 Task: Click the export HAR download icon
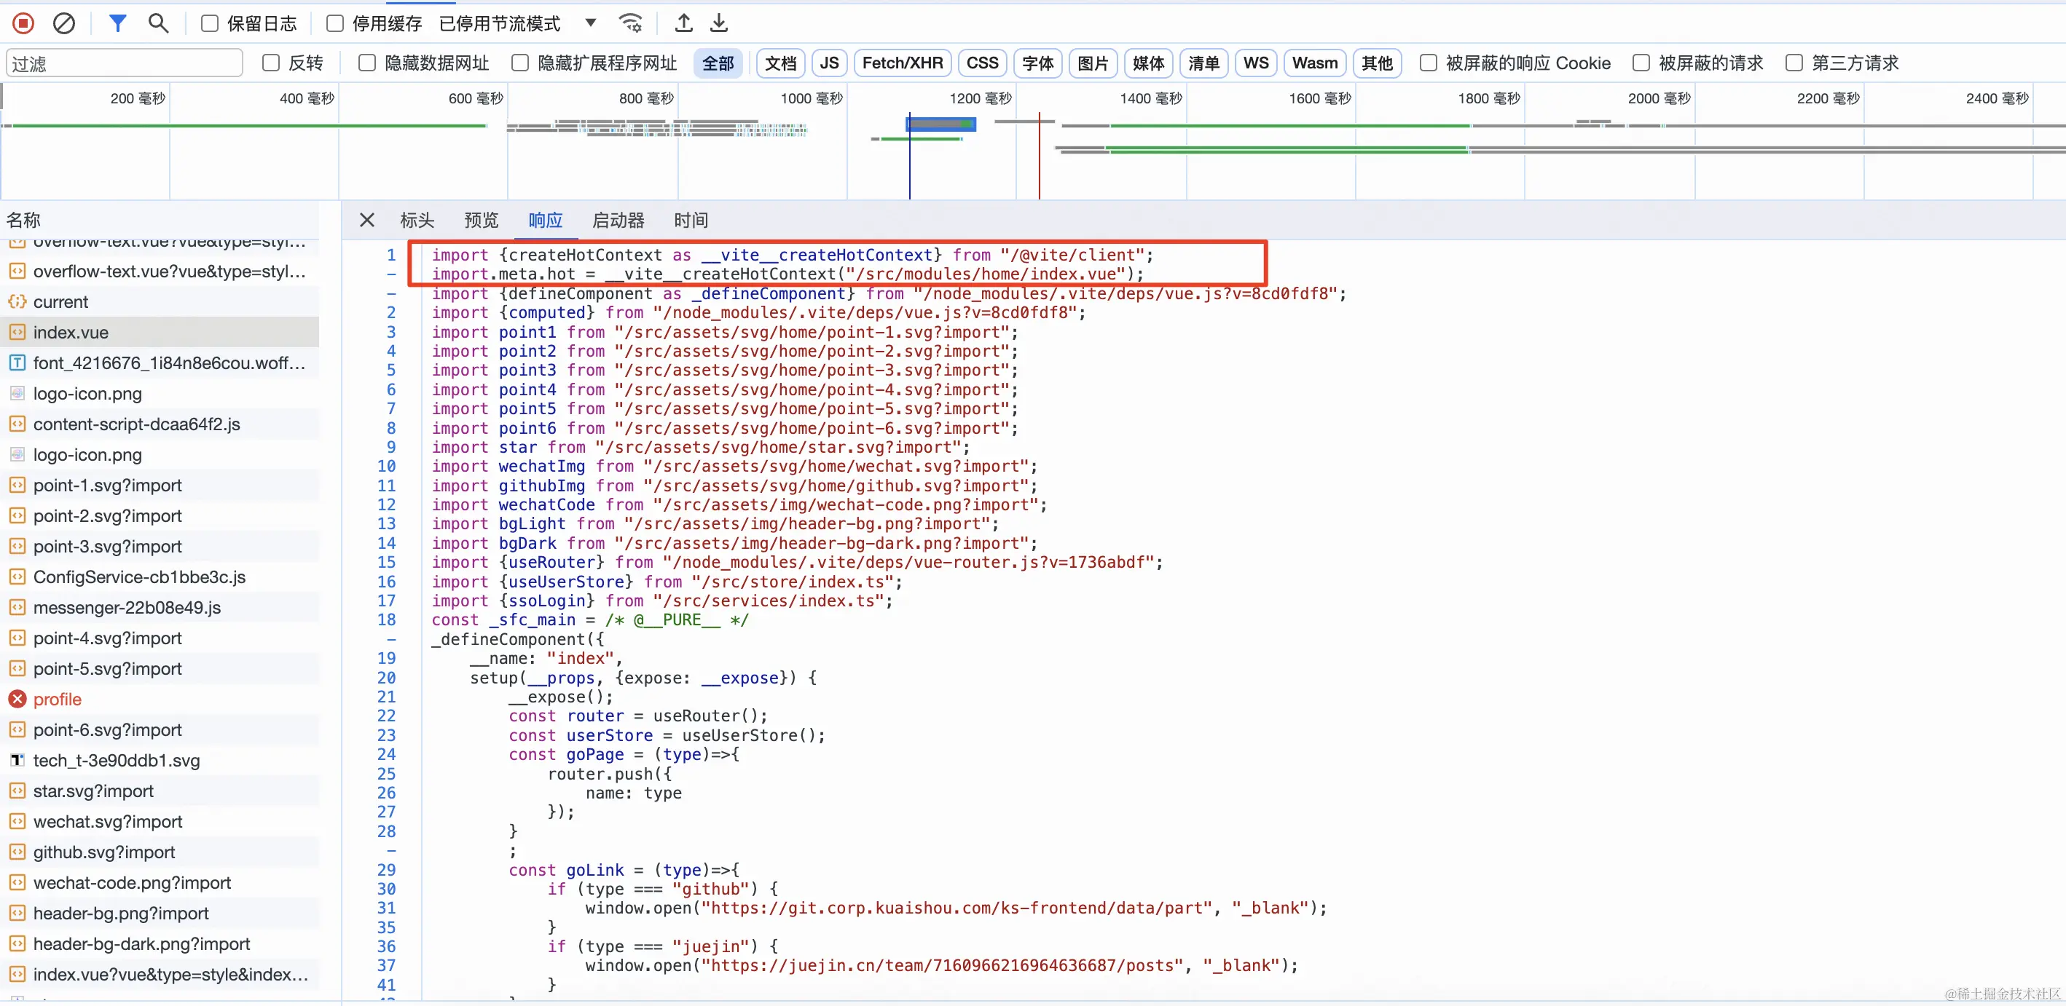click(720, 23)
